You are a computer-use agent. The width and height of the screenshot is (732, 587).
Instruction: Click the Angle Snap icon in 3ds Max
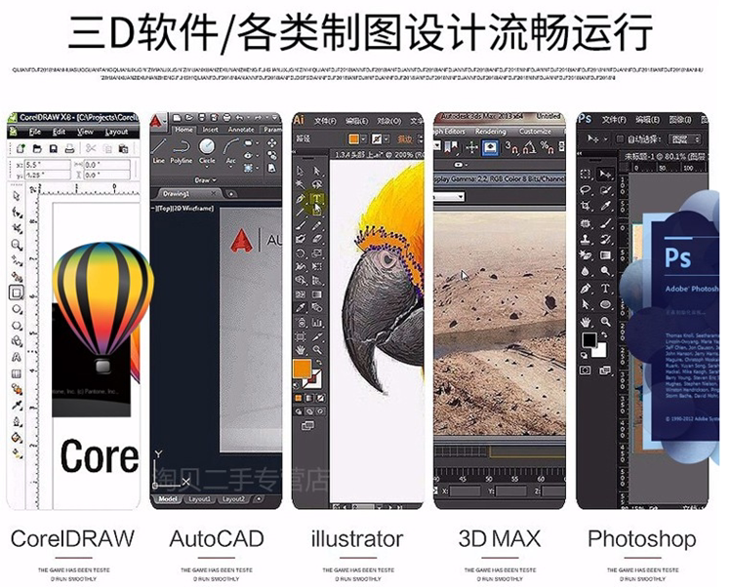click(529, 148)
